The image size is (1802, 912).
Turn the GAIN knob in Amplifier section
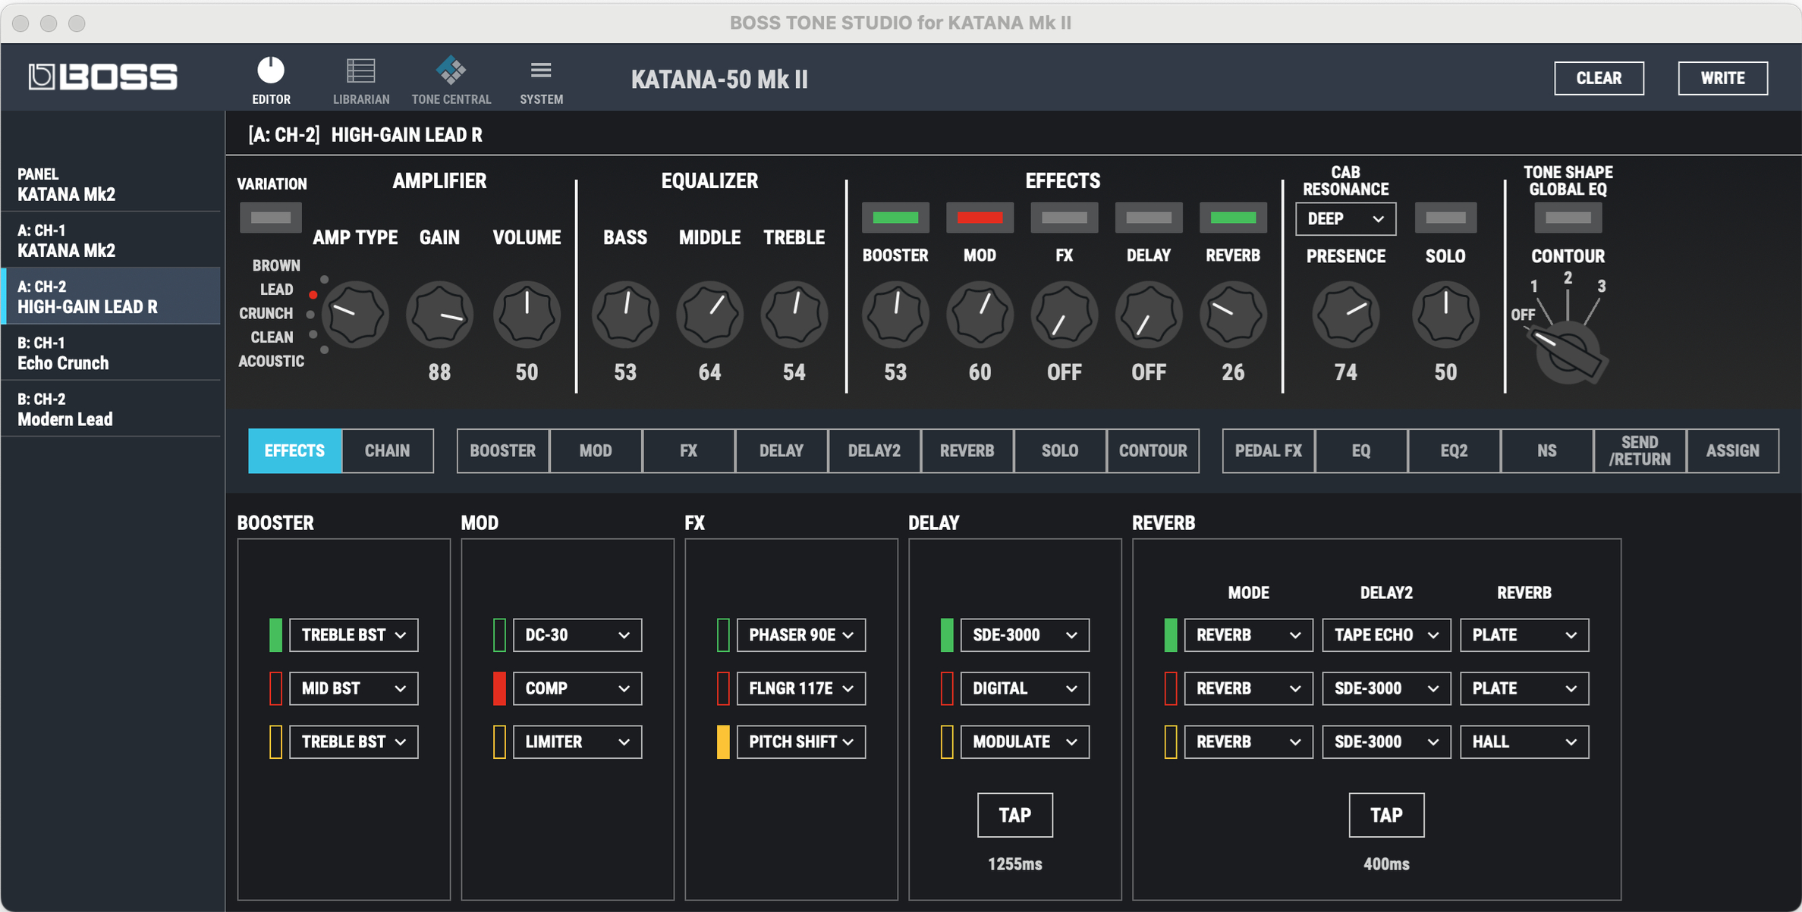[439, 314]
